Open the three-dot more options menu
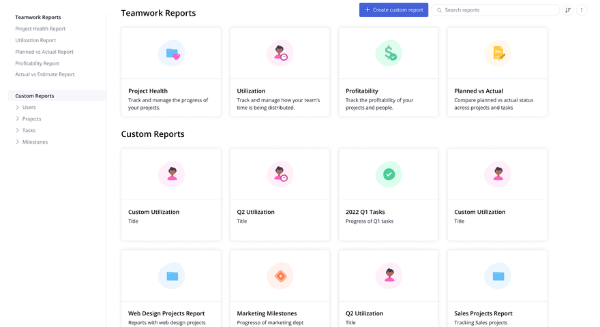Image resolution: width=600 pixels, height=327 pixels. click(582, 10)
